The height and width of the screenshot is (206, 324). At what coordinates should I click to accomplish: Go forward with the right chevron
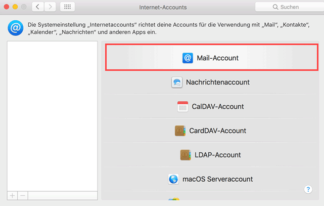[x=50, y=7]
